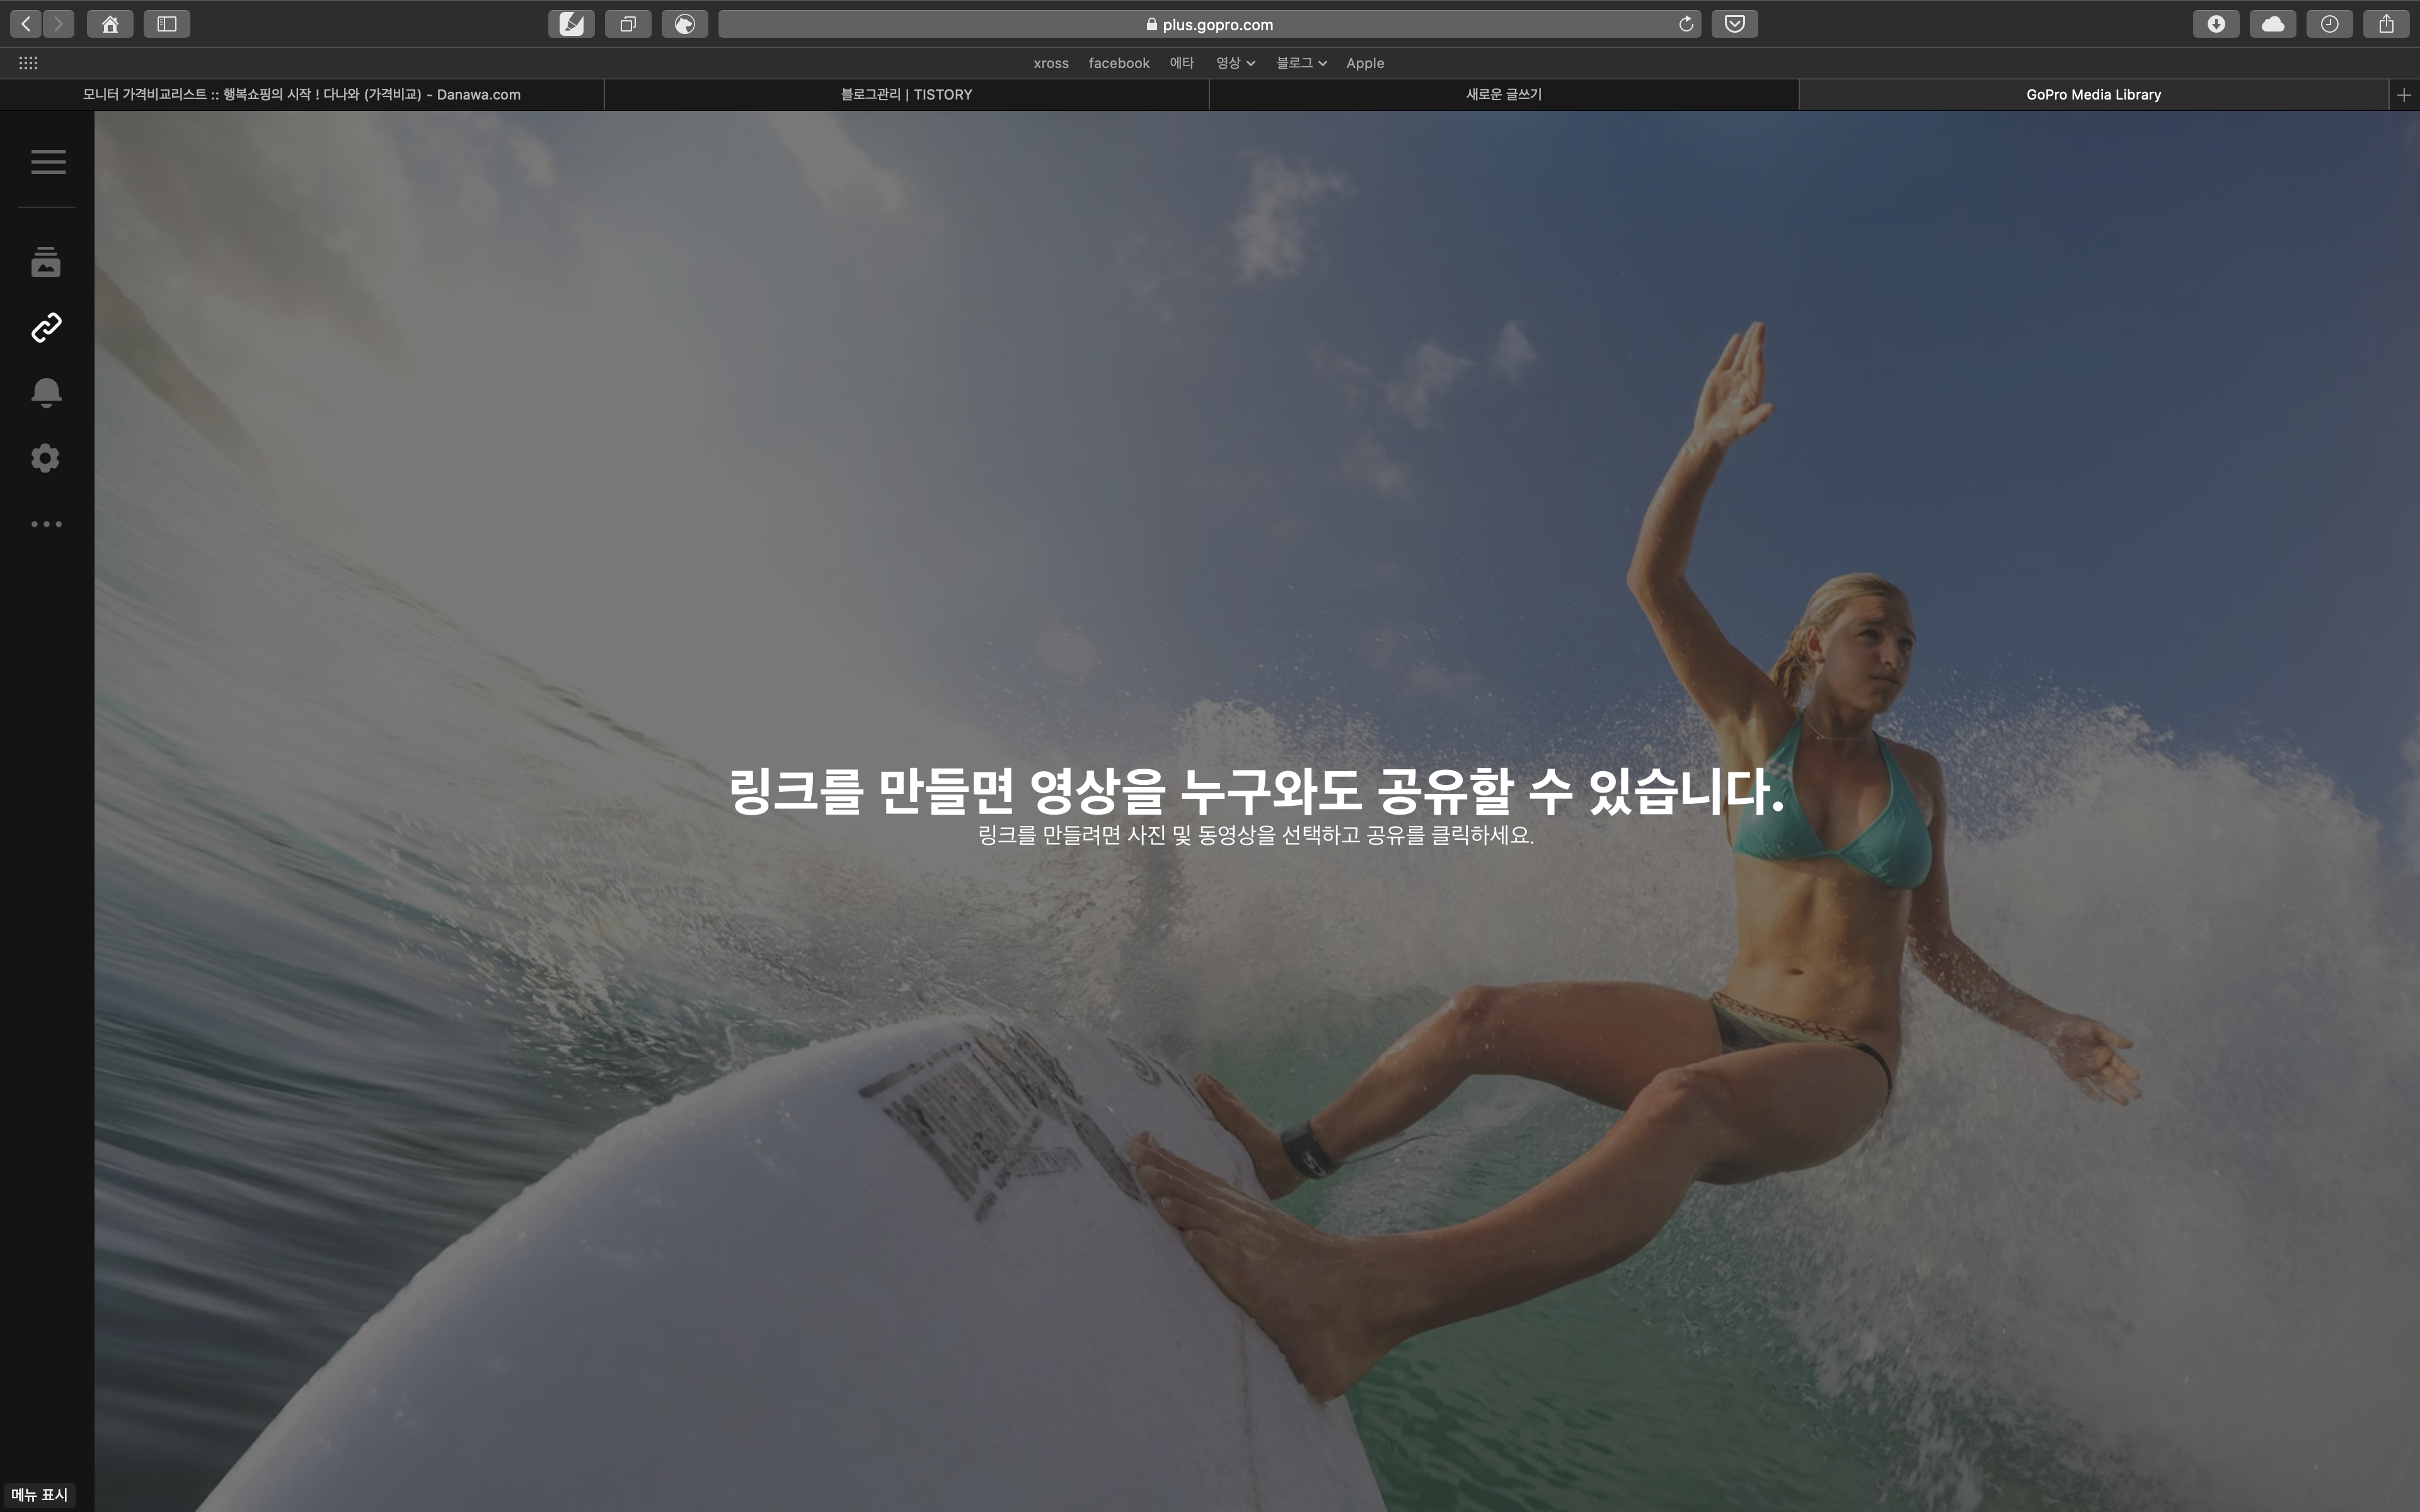Open iCloud tabs cloud icon
This screenshot has width=2420, height=1512.
[x=2273, y=24]
